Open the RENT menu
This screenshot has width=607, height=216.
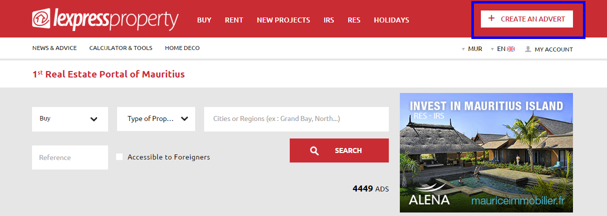coord(234,20)
